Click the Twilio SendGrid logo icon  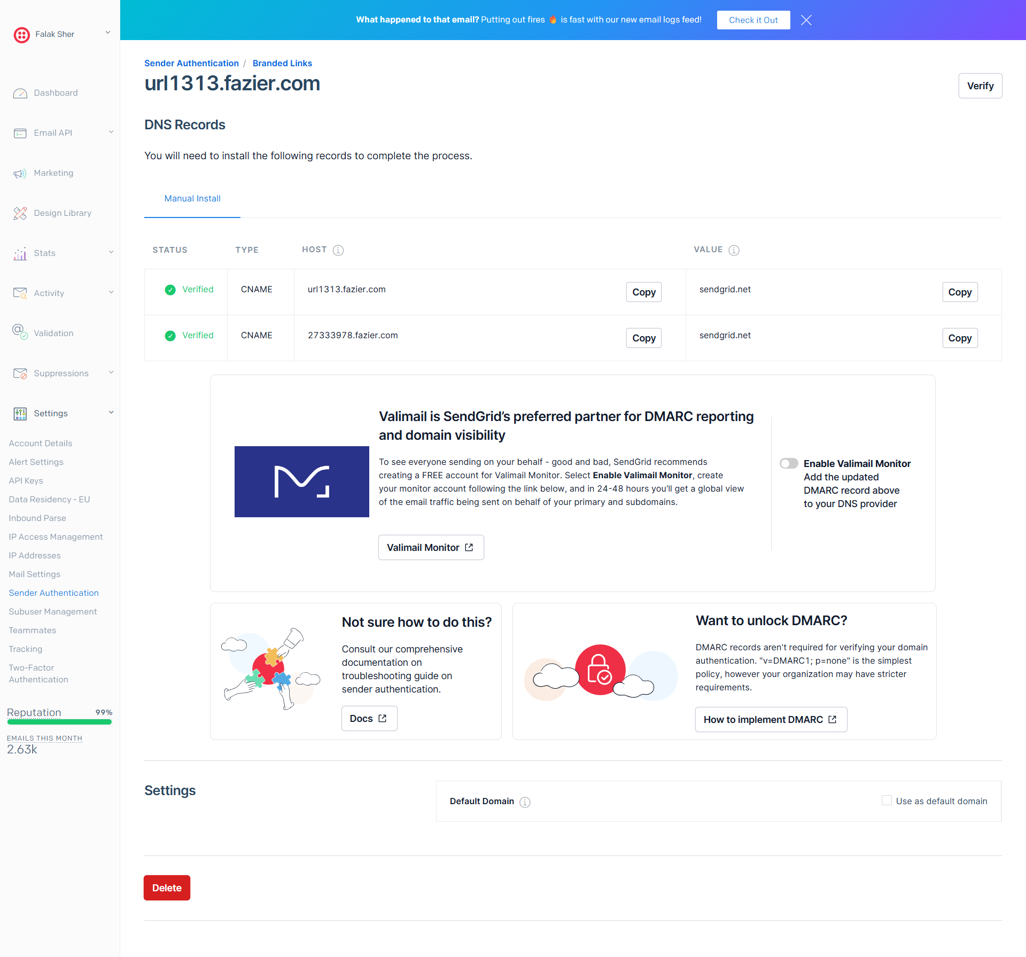pos(21,35)
